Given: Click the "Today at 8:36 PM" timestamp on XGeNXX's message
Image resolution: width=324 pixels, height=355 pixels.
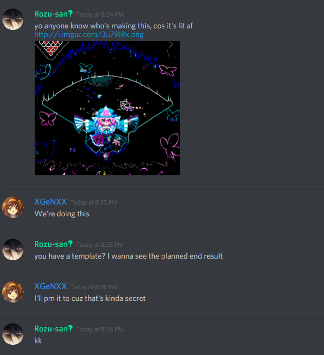Looking at the screenshot, I should pyautogui.click(x=94, y=287).
